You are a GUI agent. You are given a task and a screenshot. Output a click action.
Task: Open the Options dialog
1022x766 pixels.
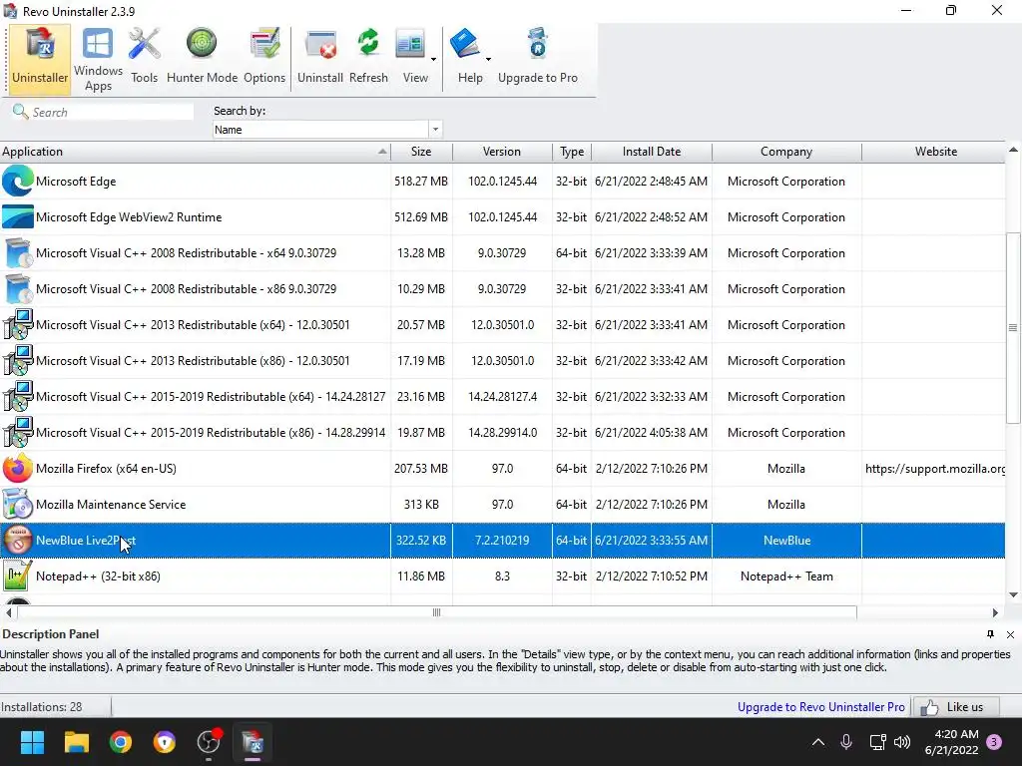point(264,58)
